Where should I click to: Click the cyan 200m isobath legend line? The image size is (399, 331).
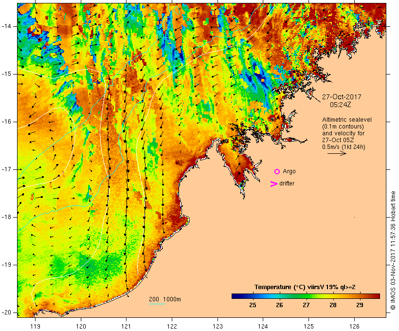point(157,304)
